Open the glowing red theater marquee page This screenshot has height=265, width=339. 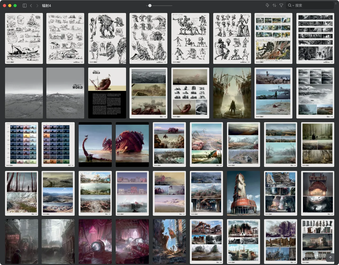point(318,193)
